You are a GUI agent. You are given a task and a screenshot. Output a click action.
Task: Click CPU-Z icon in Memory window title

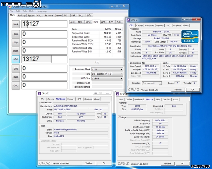[x=118, y=94]
